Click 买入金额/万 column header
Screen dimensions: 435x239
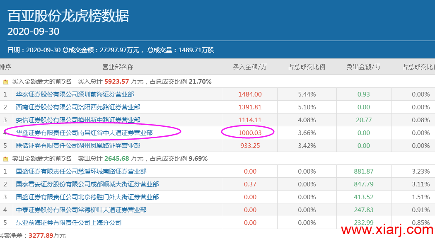250,67
